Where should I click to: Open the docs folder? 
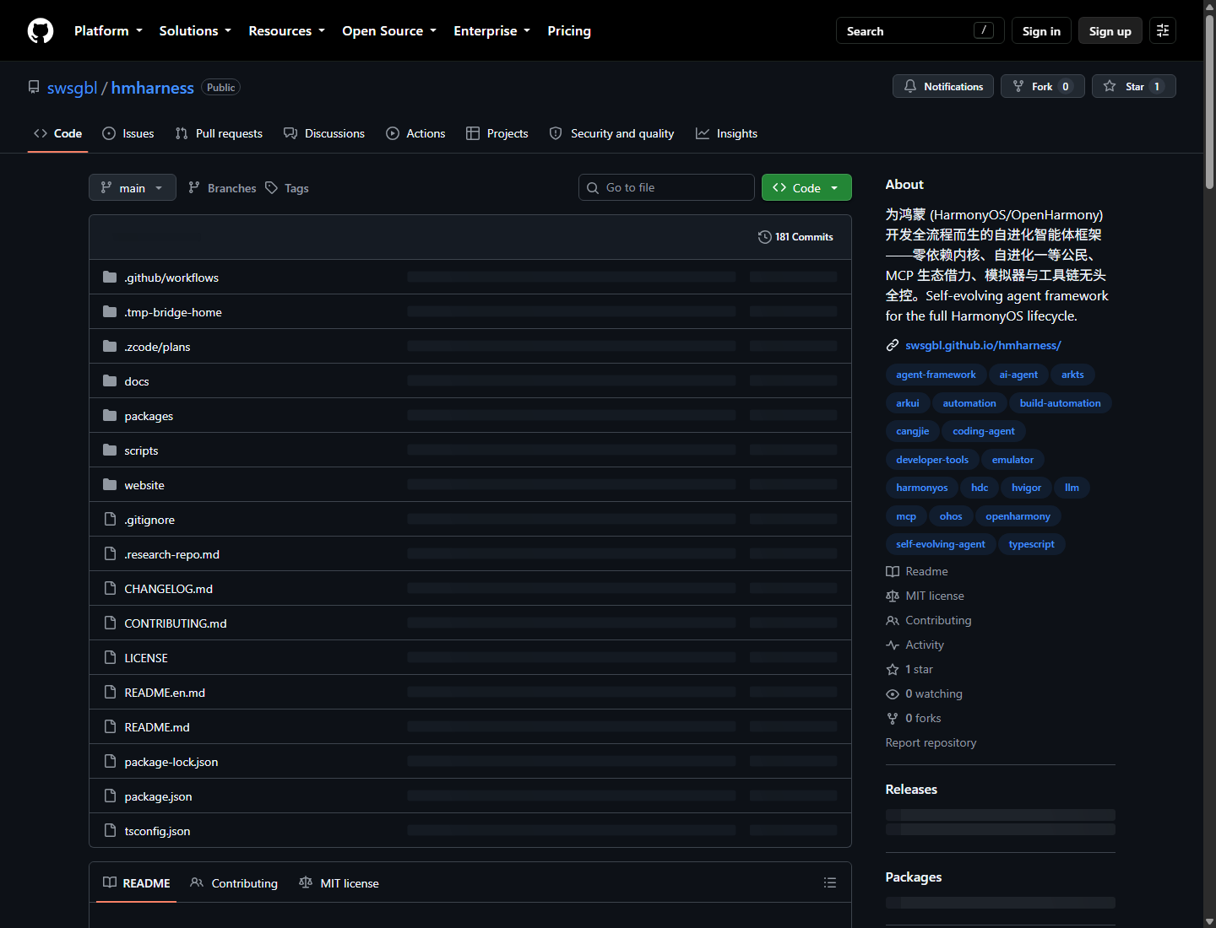coord(137,381)
